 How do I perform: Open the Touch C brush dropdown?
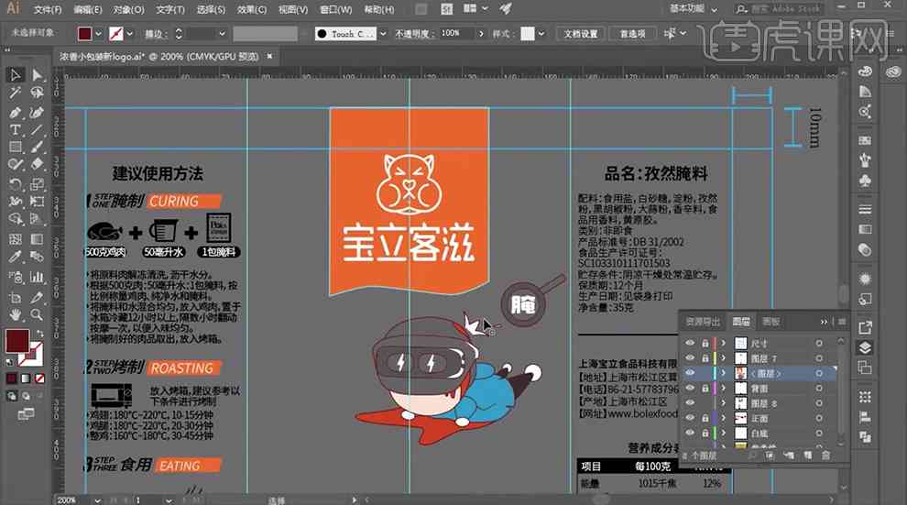pos(383,34)
